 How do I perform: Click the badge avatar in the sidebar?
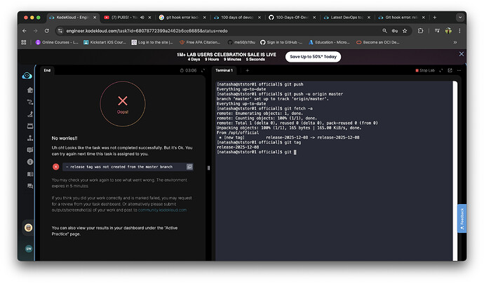coord(28,228)
